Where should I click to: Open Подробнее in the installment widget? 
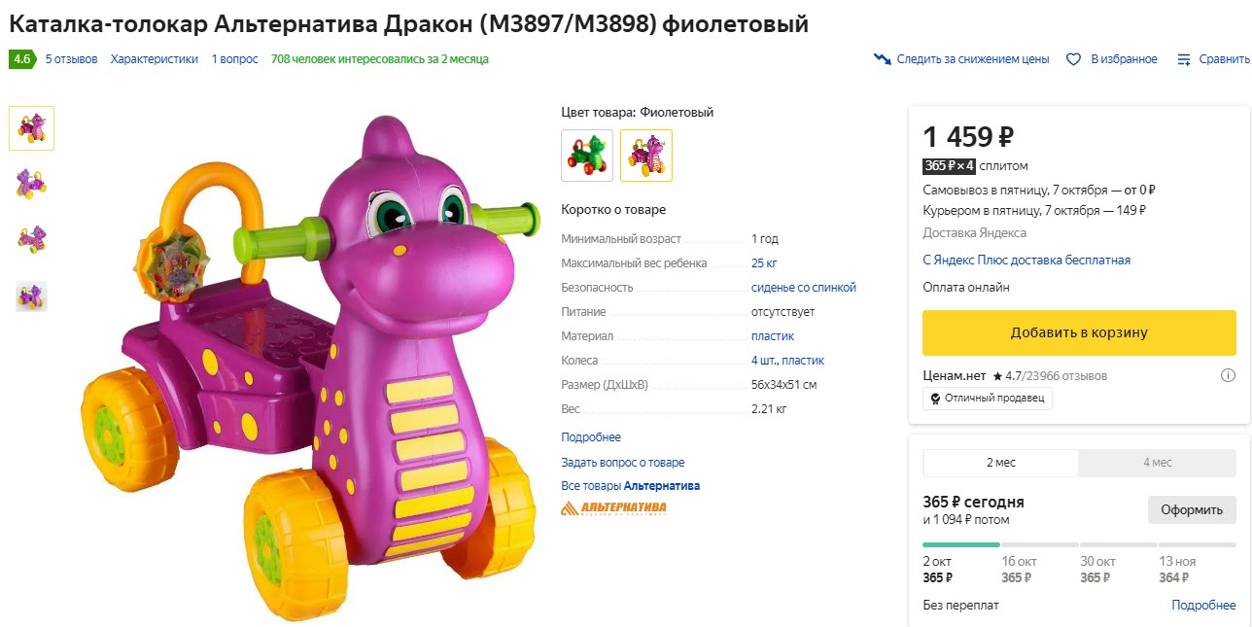coord(1203,605)
